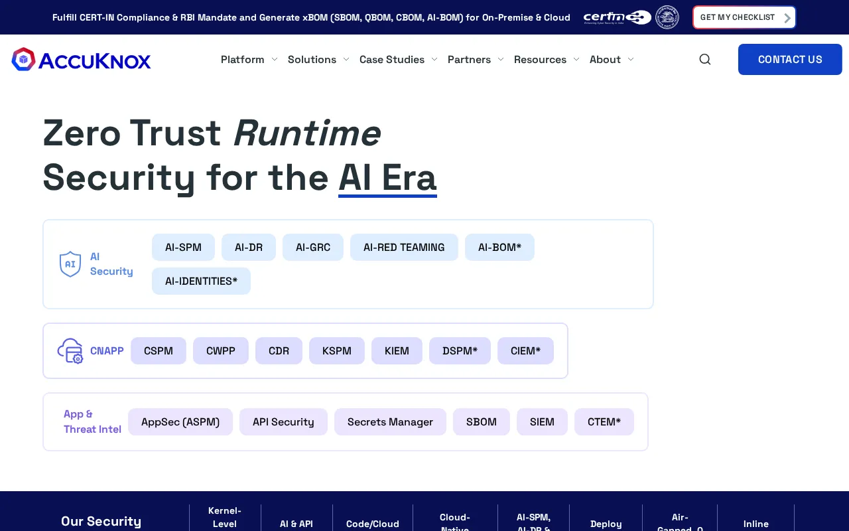This screenshot has height=531, width=849.
Task: Click the CNAPP category label
Action: click(x=107, y=351)
